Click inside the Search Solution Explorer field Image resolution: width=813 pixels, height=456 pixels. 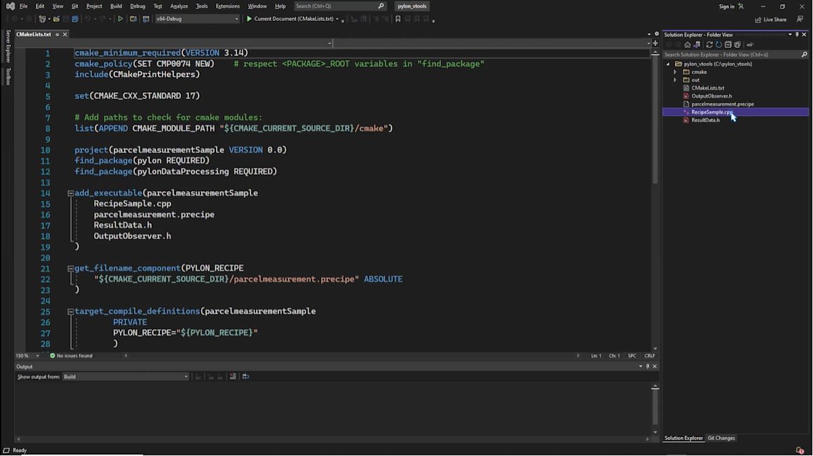tap(725, 54)
